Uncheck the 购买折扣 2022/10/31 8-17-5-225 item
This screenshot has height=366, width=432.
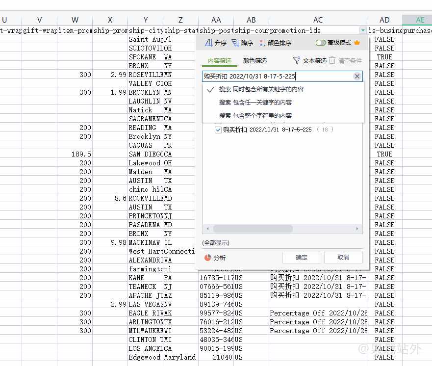(x=218, y=130)
